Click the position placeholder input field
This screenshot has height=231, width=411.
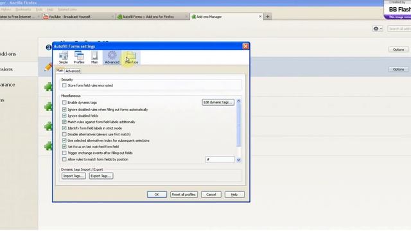point(220,160)
